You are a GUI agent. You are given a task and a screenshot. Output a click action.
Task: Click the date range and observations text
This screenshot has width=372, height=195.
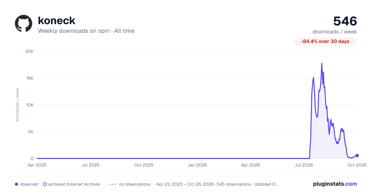(217, 184)
